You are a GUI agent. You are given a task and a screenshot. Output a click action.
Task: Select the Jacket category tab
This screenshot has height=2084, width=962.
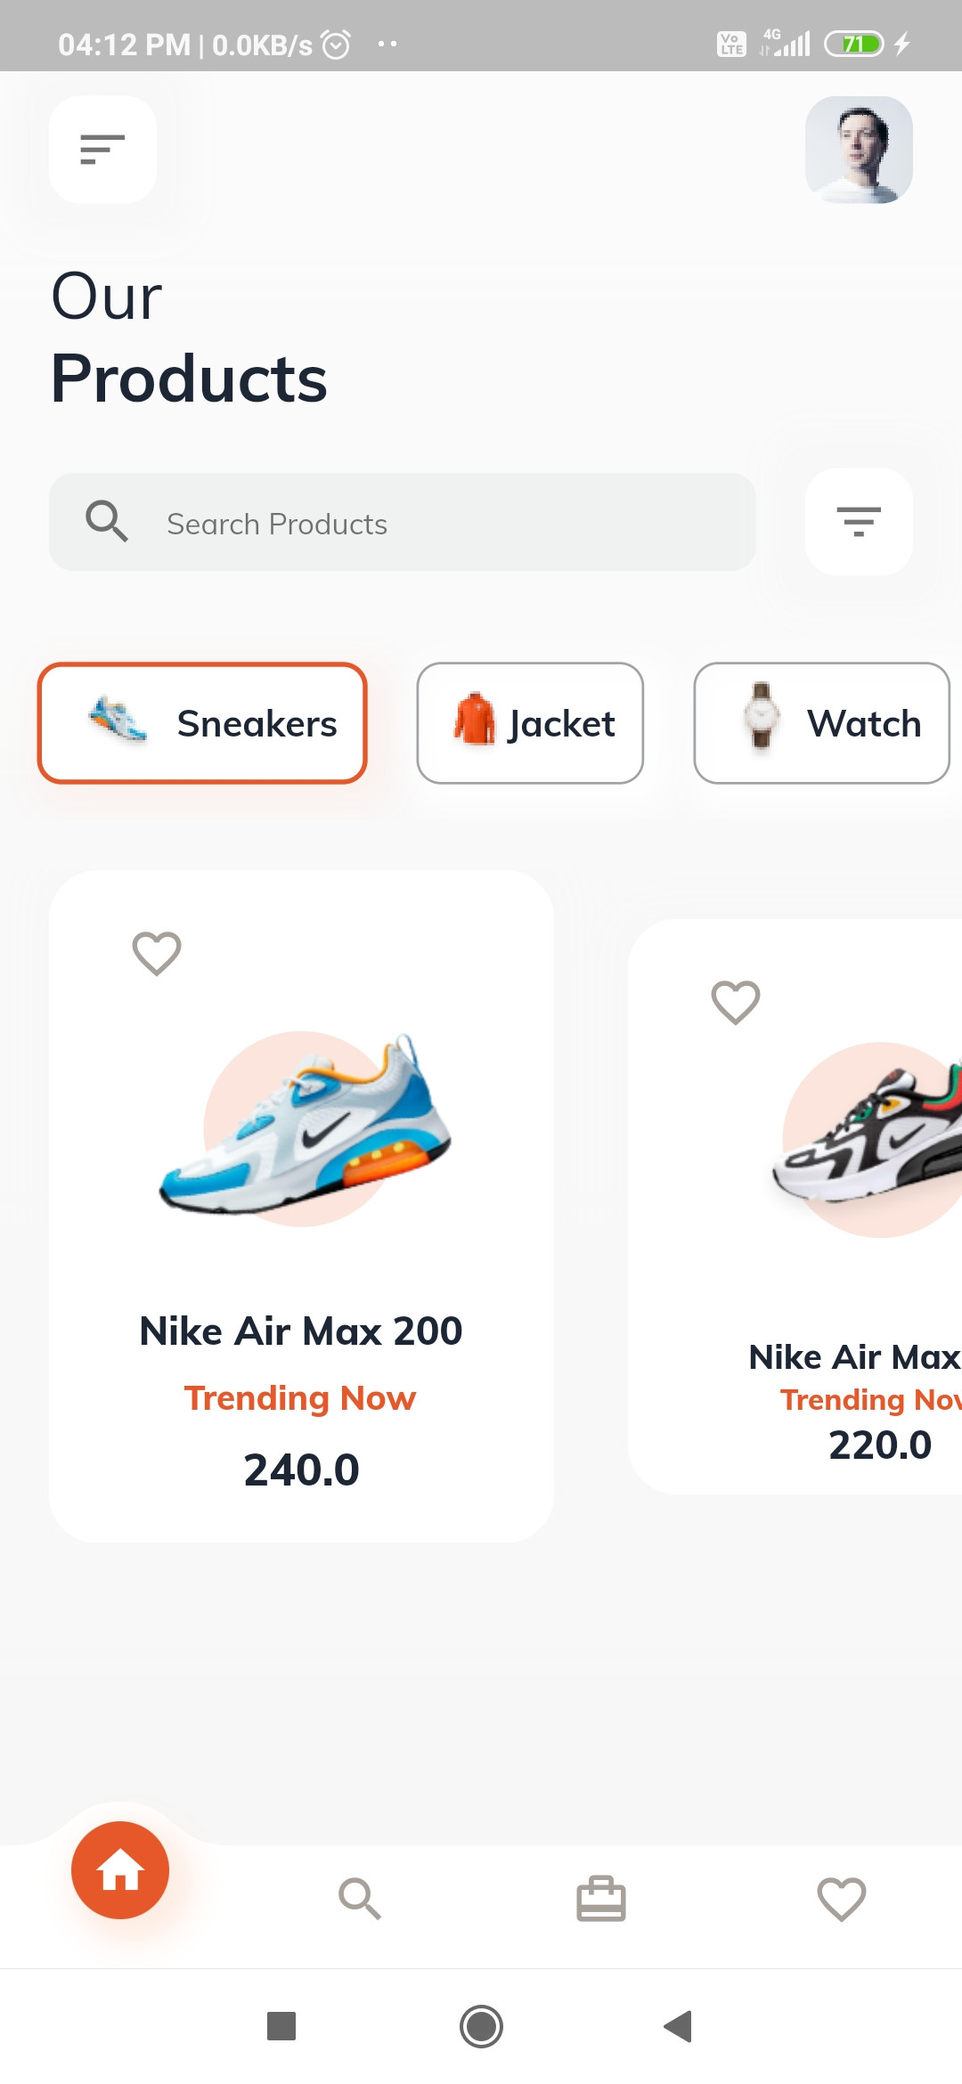pos(530,723)
